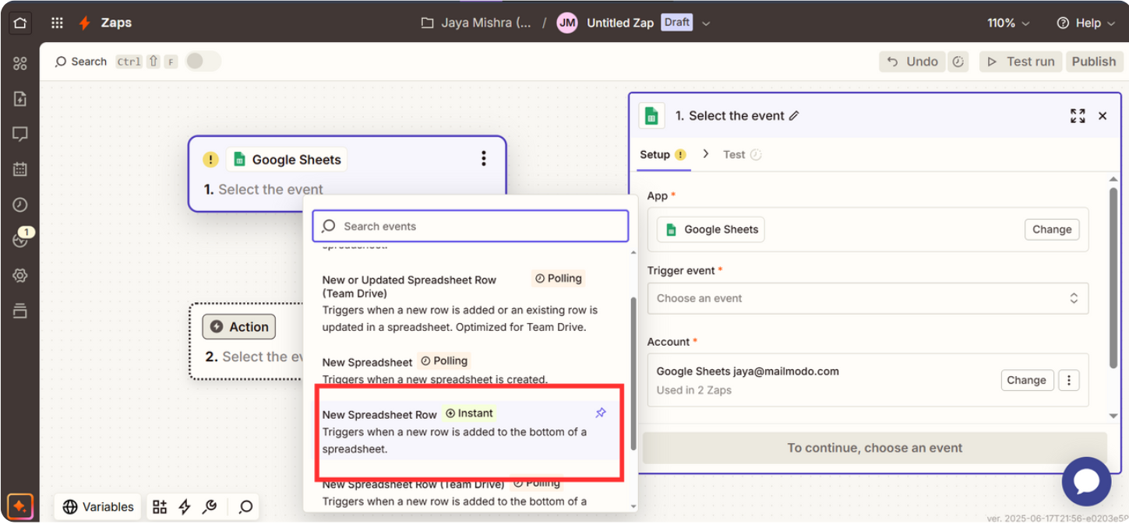Viewport: 1129px width, 524px height.
Task: Open the chat support bubble
Action: (1086, 481)
